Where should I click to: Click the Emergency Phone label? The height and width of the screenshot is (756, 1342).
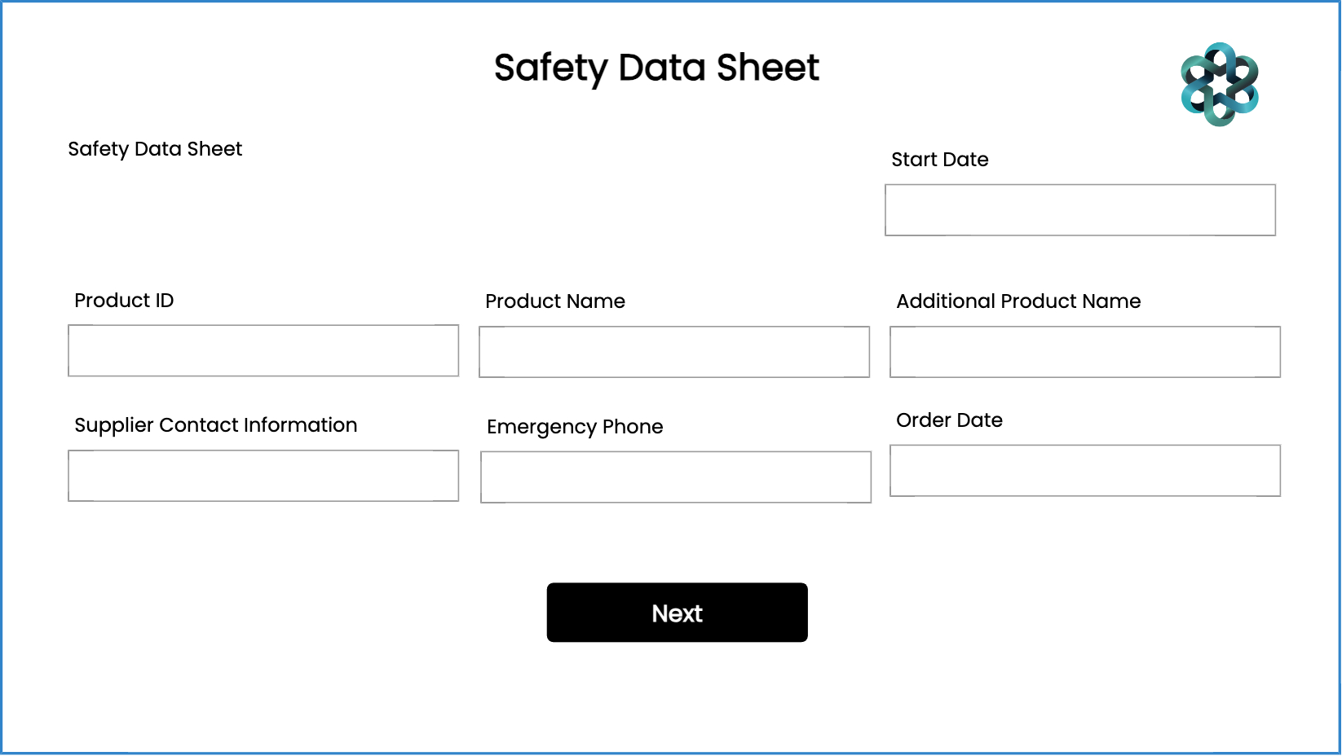[x=574, y=427]
